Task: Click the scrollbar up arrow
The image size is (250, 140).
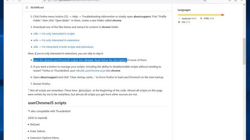Action: [244, 5]
